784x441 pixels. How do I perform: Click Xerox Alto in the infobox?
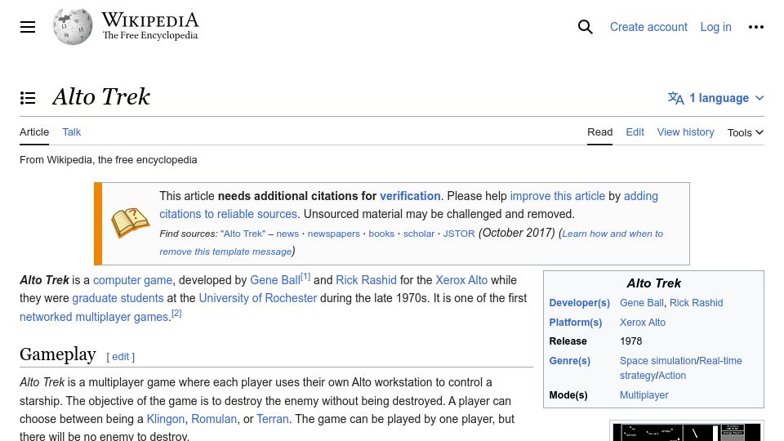coord(643,323)
